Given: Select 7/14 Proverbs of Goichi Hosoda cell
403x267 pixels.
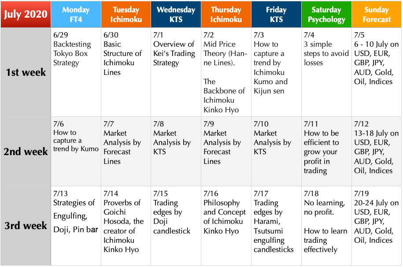Looking at the screenshot, I should coord(126,226).
